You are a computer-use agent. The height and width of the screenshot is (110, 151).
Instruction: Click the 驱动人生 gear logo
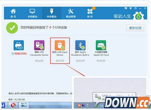pos(139,16)
